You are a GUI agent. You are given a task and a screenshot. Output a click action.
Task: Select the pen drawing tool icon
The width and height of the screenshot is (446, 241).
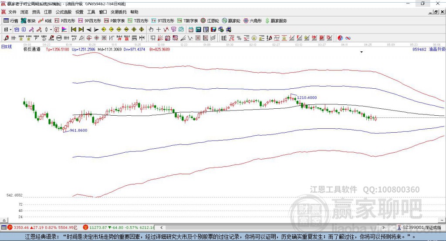6,38
